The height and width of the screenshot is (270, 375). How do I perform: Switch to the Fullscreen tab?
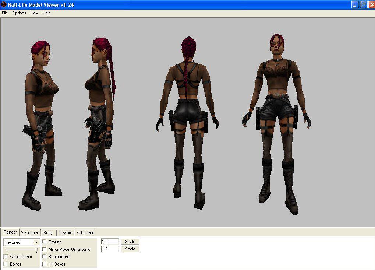click(85, 233)
